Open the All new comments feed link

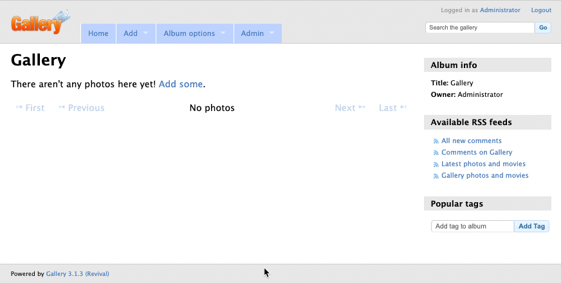(471, 141)
